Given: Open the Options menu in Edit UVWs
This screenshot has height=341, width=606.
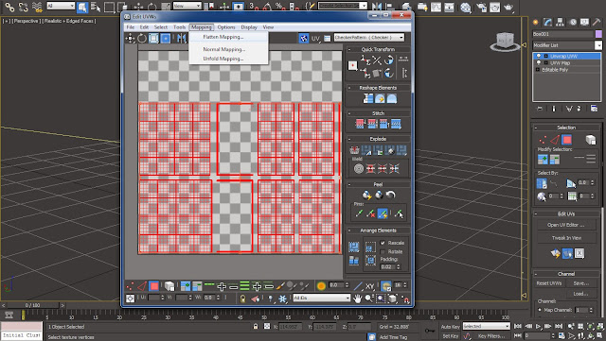Looking at the screenshot, I should (226, 27).
